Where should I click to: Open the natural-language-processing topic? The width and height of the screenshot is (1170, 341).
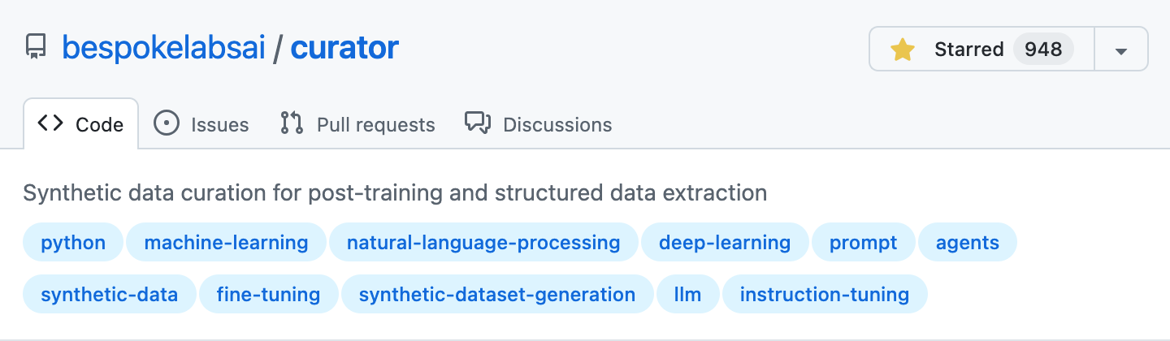[483, 242]
